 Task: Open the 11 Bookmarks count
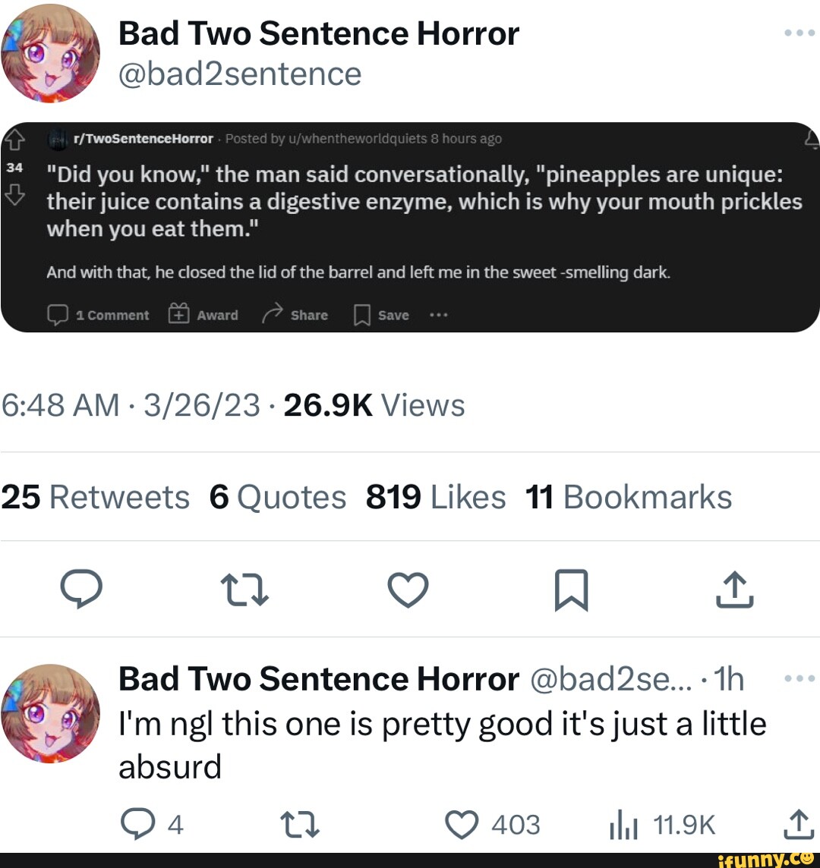(x=629, y=498)
